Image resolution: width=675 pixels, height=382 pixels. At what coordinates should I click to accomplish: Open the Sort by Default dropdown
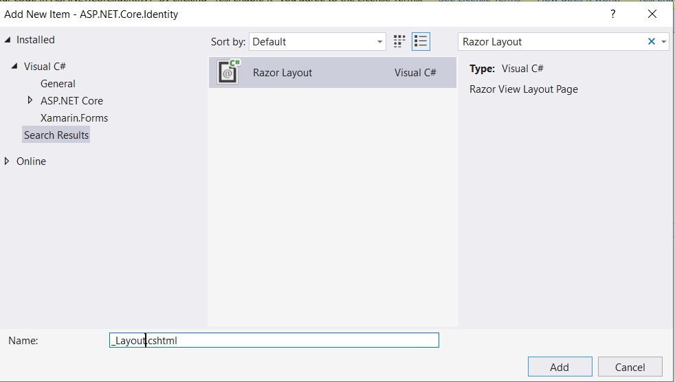click(x=318, y=42)
